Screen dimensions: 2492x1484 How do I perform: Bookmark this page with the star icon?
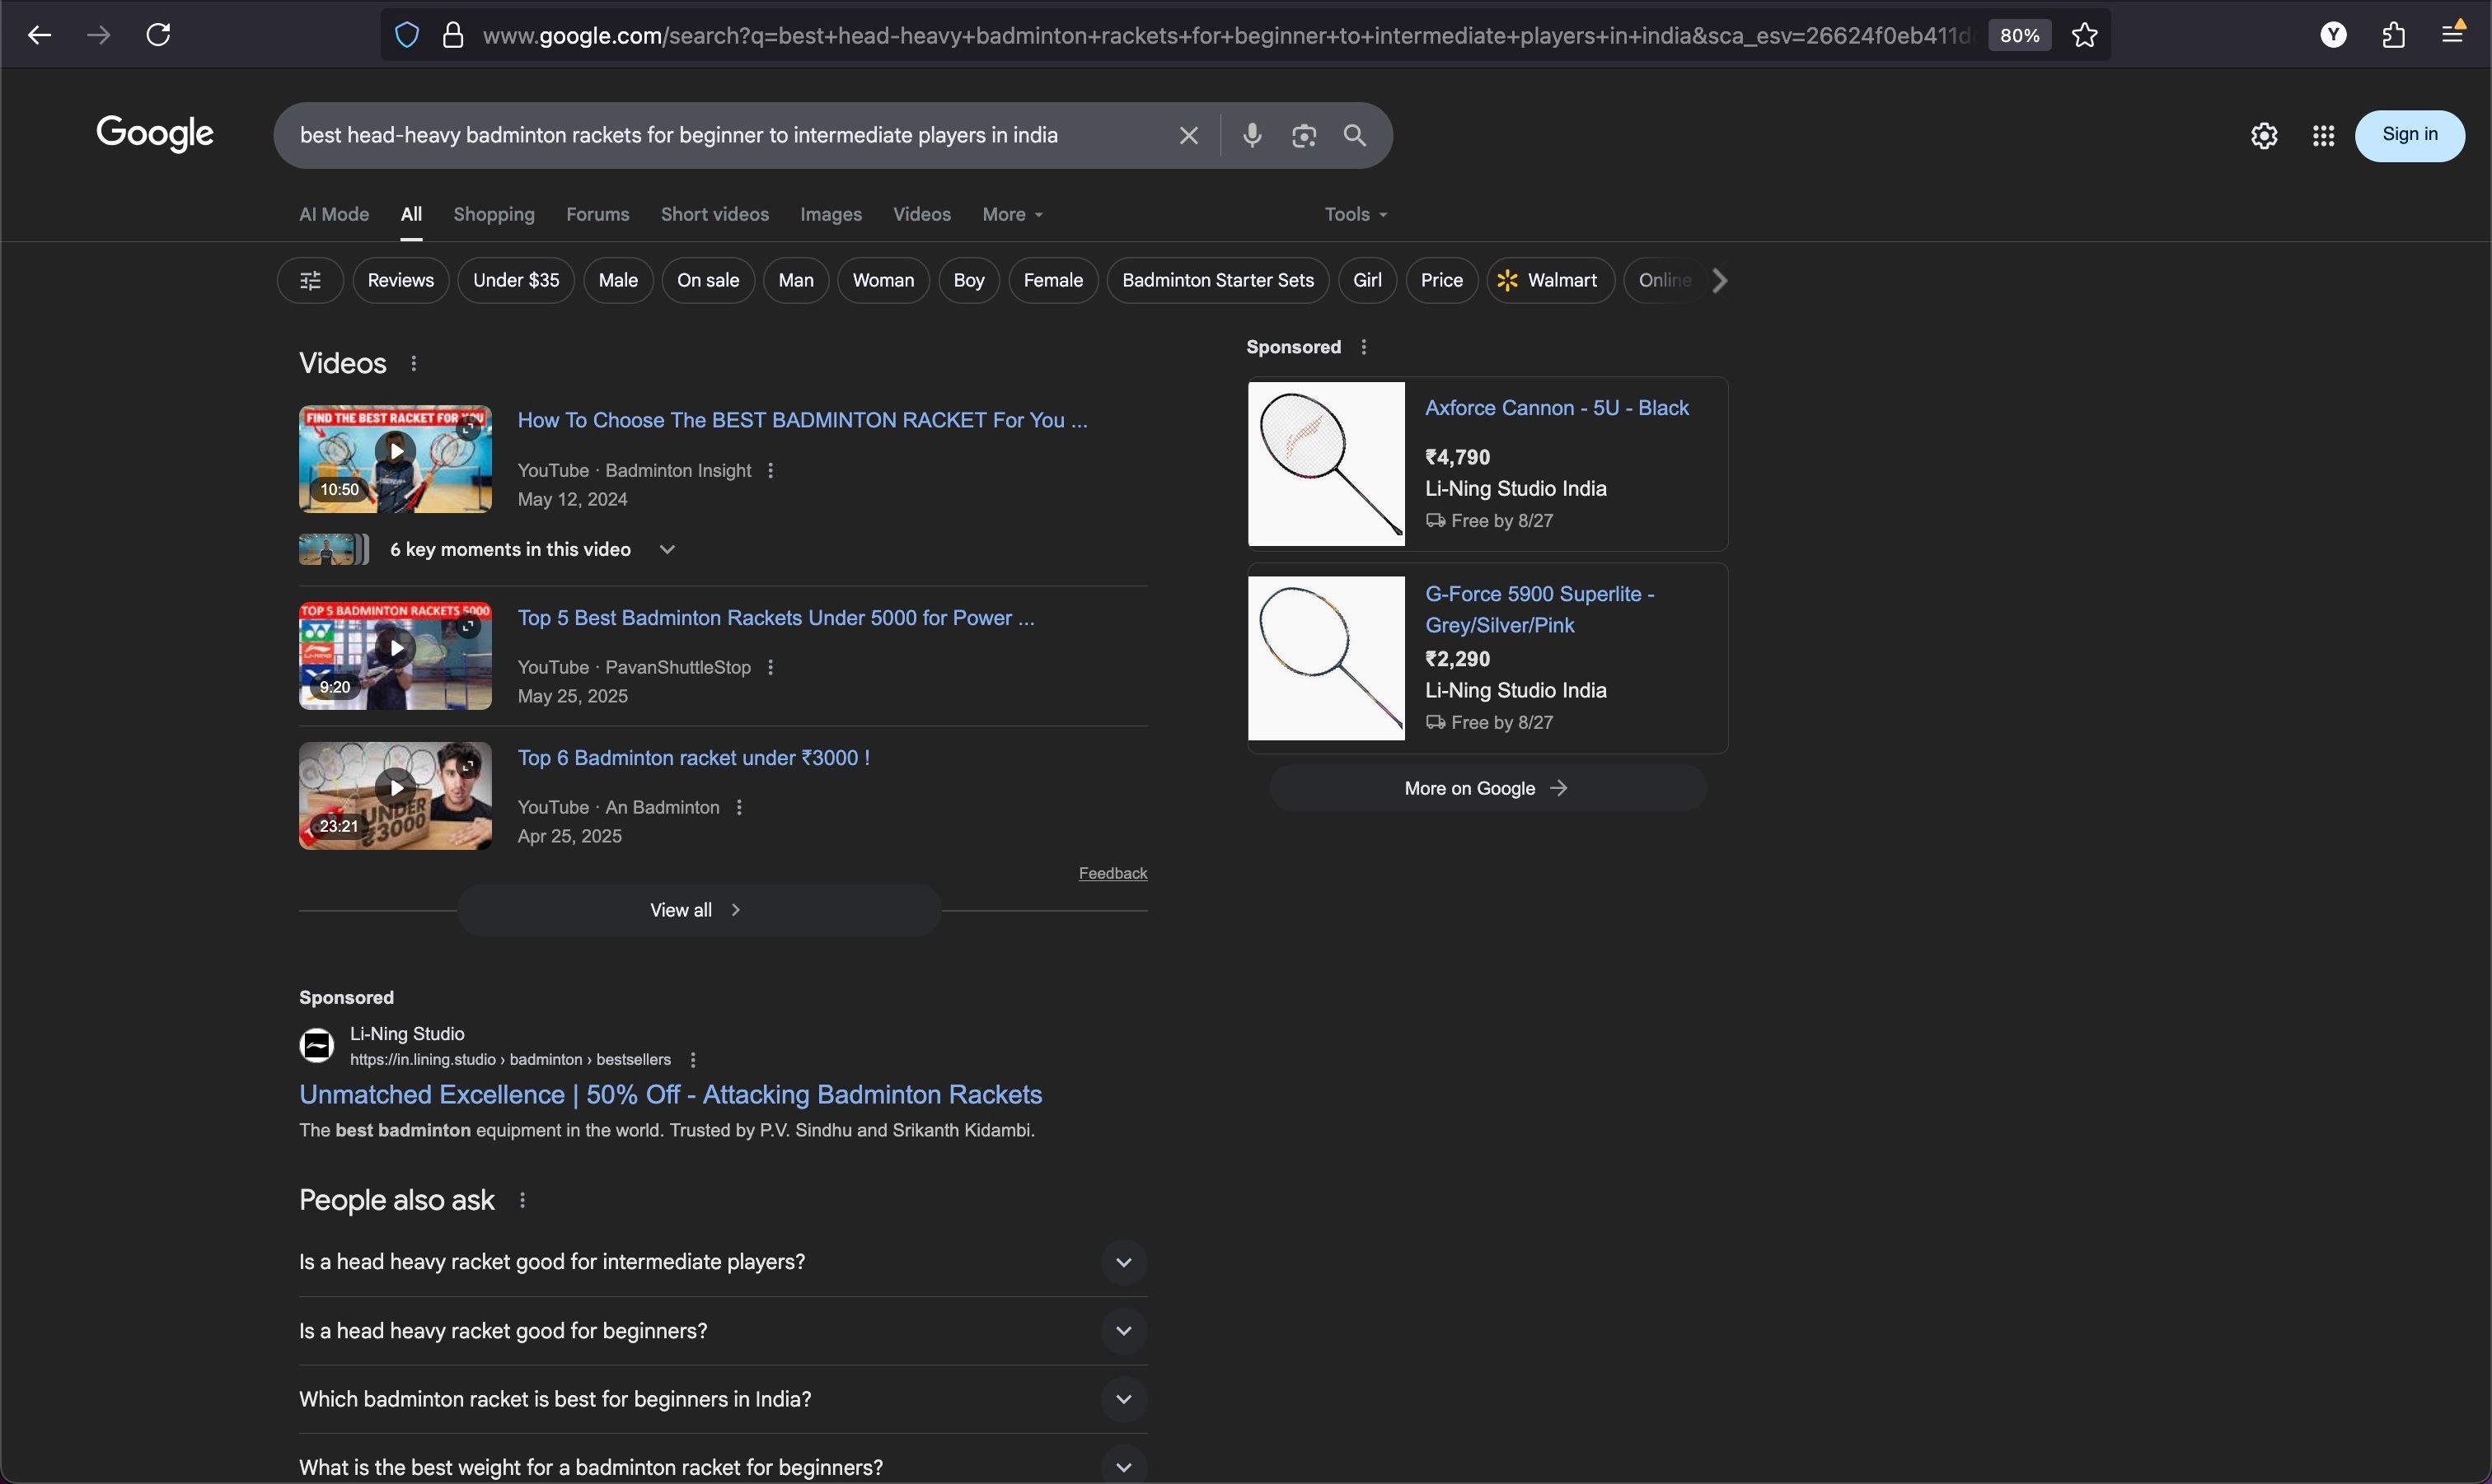2085,36
